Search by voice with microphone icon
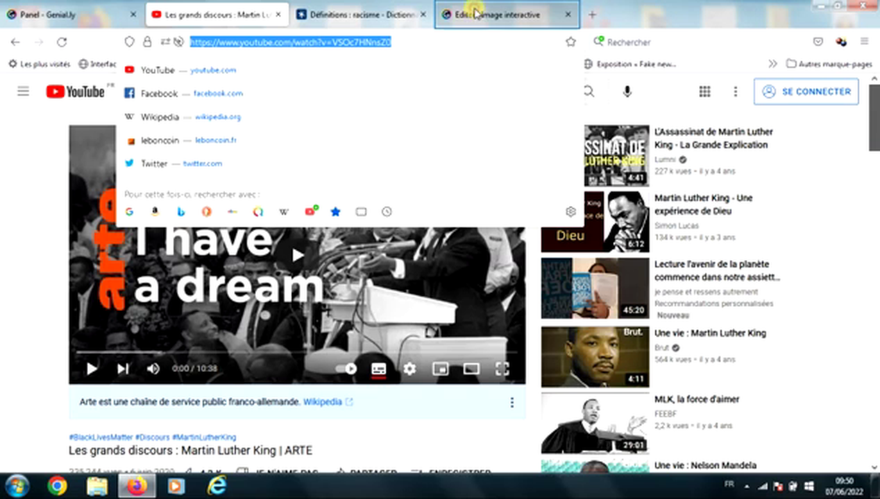This screenshot has height=499, width=880. 627,91
